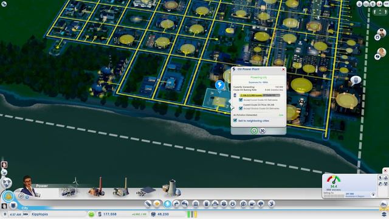This screenshot has width=389, height=219.
Task: Open the City Specialization menu icon
Action: (x=272, y=204)
